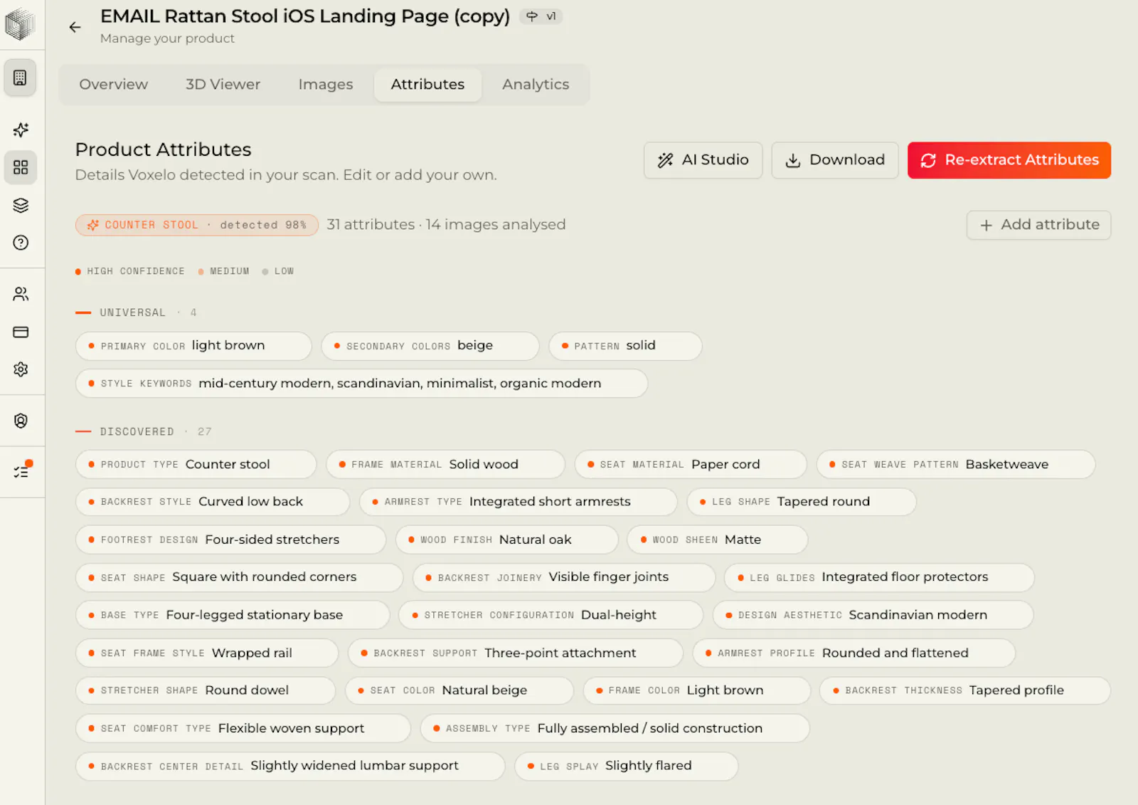The height and width of the screenshot is (805, 1138).
Task: Select the Assembly Type Fully assembled chip
Action: click(x=615, y=729)
